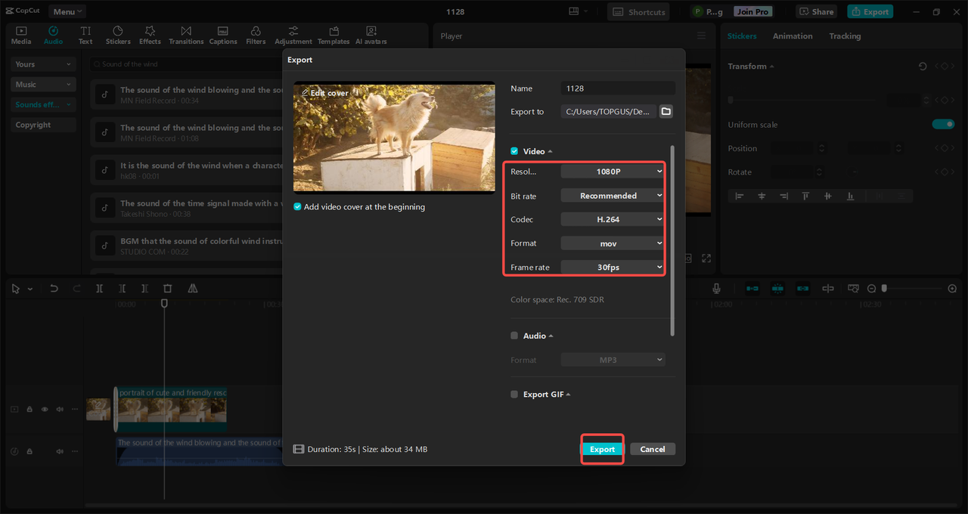Open the Text tab
This screenshot has height=514, width=968.
[x=85, y=35]
